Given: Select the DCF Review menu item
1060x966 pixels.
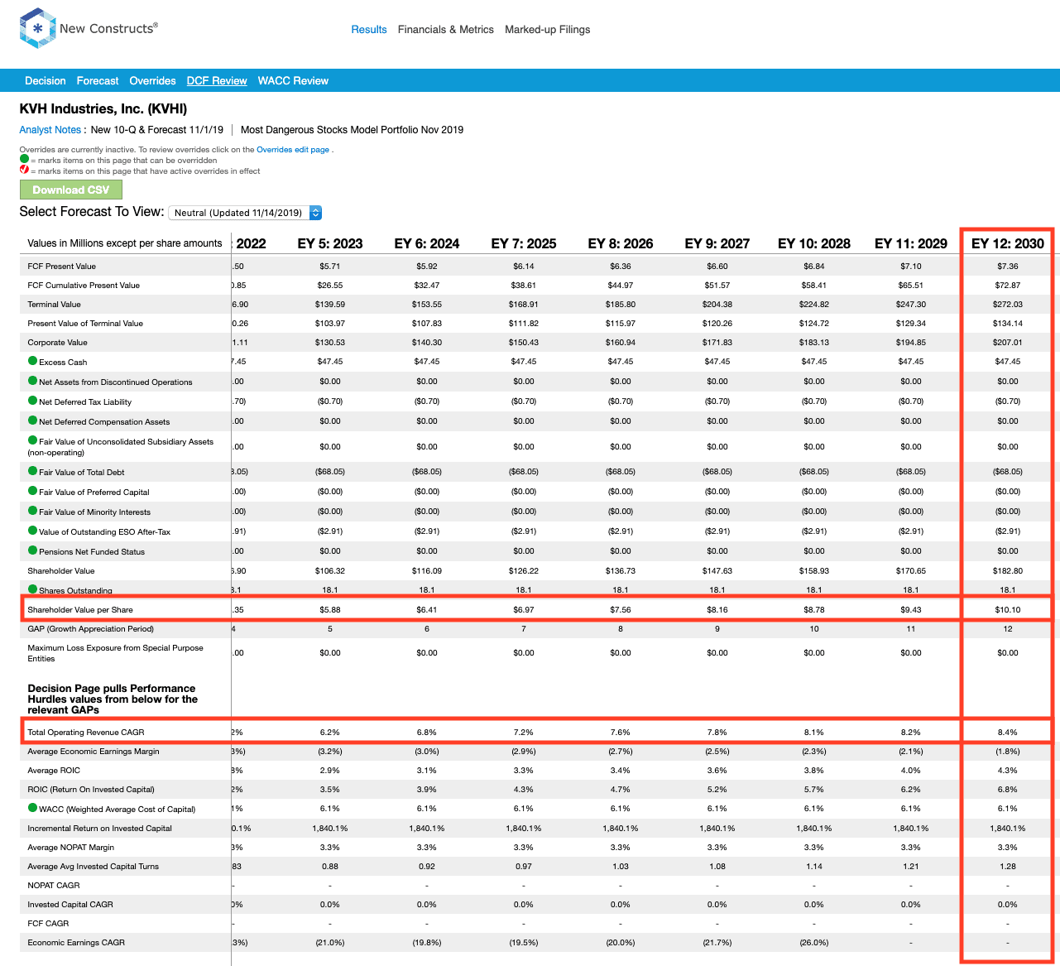Looking at the screenshot, I should (x=217, y=81).
